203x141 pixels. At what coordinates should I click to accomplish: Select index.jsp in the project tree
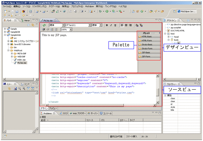22,60
